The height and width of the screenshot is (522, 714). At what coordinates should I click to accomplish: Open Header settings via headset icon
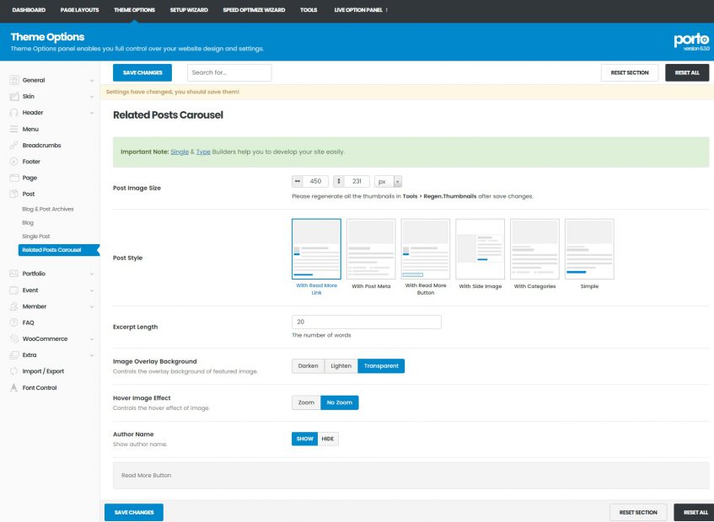tap(13, 113)
